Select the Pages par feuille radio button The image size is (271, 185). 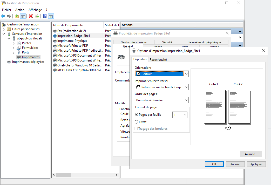(137, 114)
